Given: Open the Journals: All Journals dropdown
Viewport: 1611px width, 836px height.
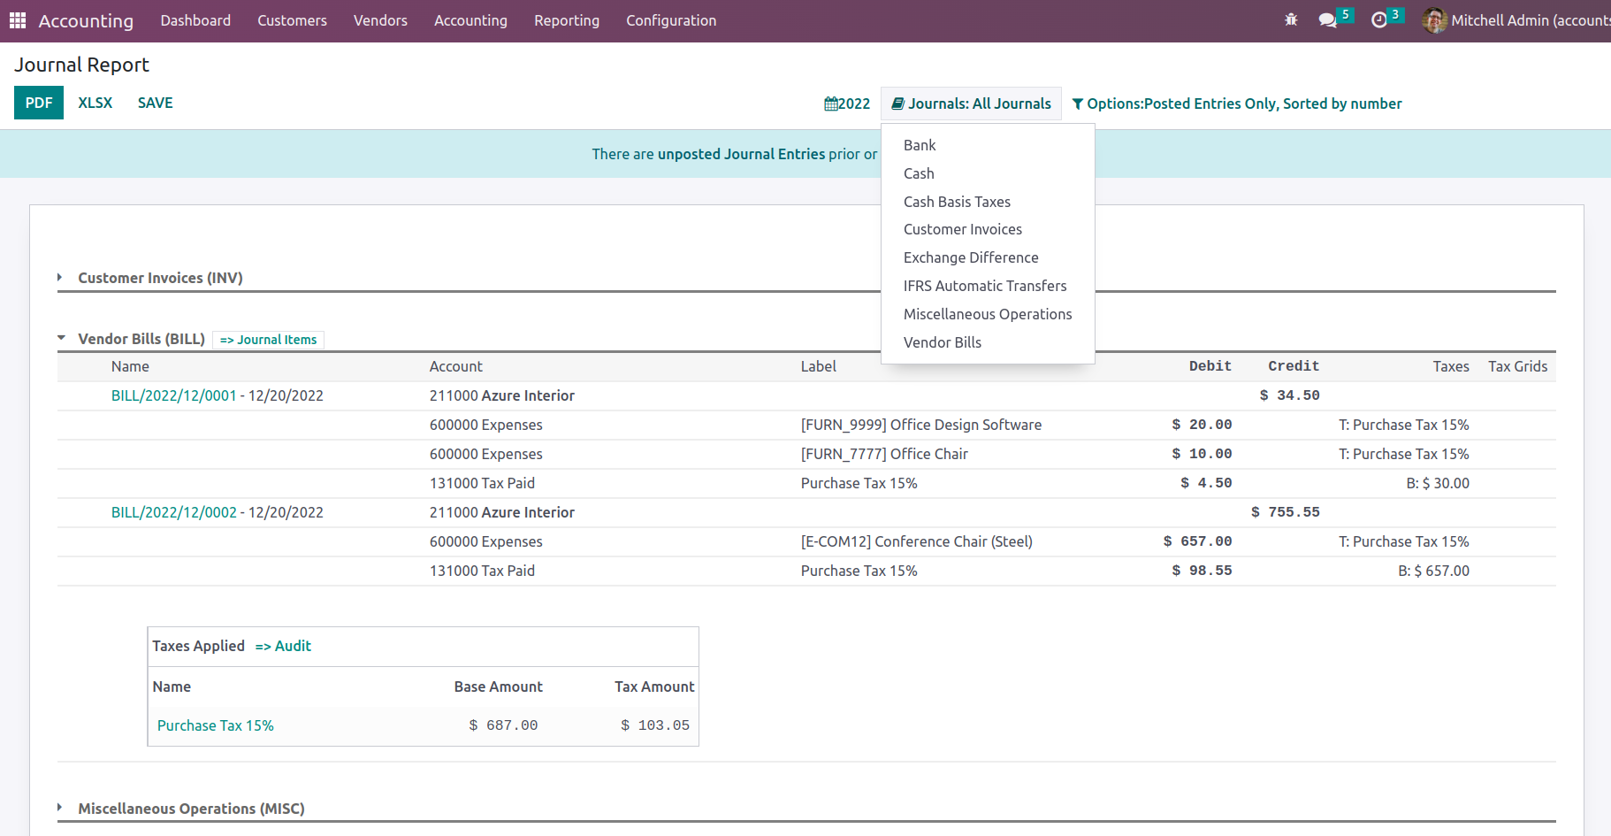Looking at the screenshot, I should click(971, 104).
